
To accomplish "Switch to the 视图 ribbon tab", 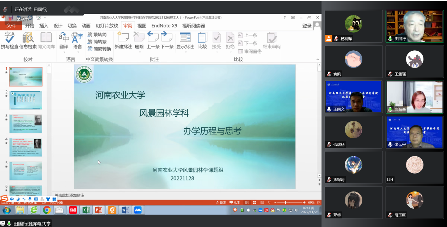I will 142,26.
